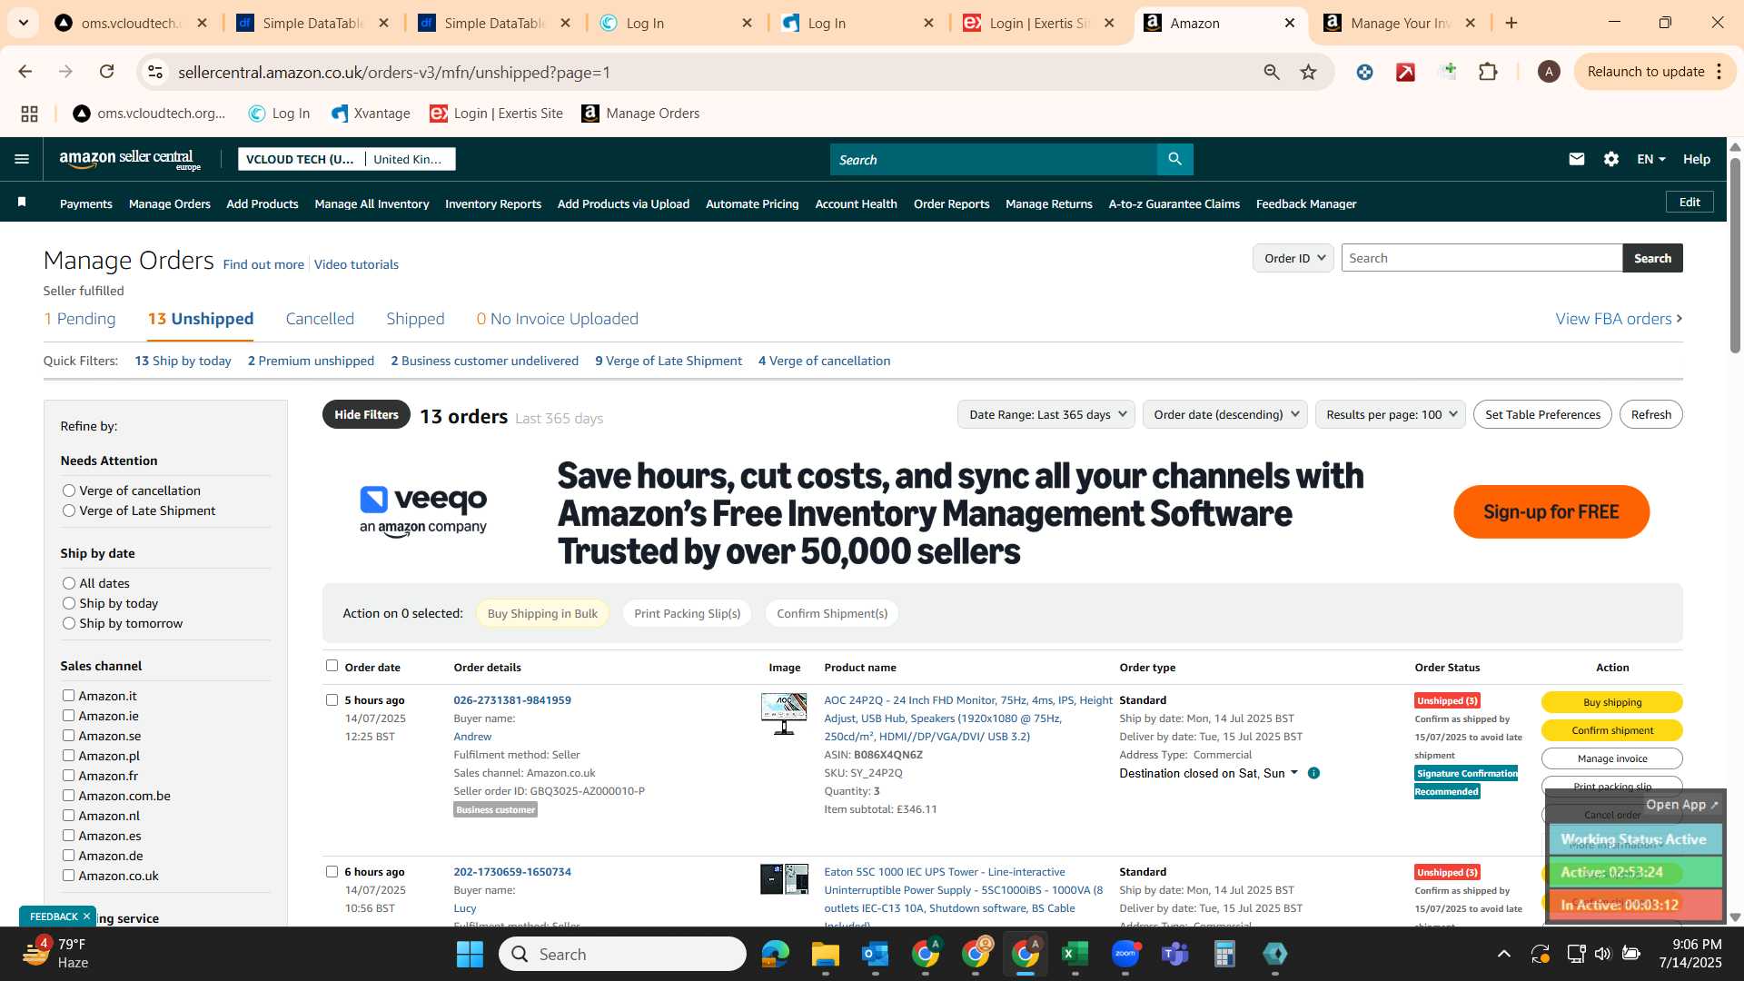Viewport: 1744px width, 981px height.
Task: Open the VCLOUD TECH account switcher
Action: point(346,159)
